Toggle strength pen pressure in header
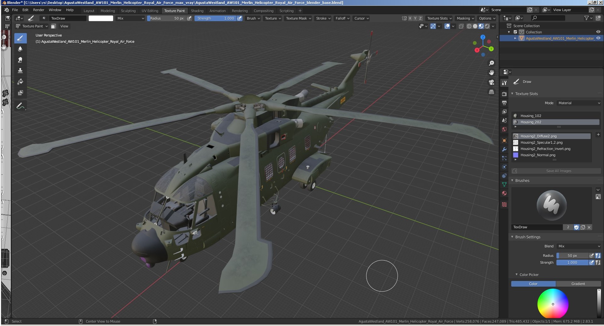 point(239,18)
